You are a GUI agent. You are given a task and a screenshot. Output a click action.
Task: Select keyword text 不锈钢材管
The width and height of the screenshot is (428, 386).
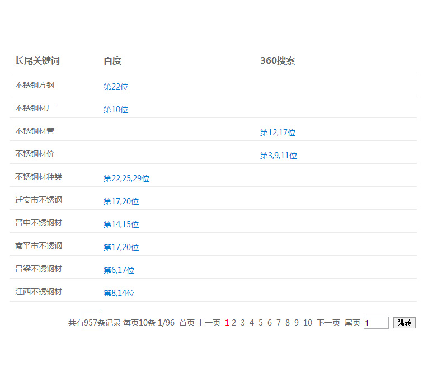click(35, 131)
